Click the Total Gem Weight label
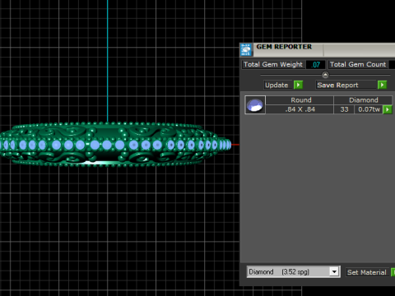The width and height of the screenshot is (395, 296). (x=273, y=64)
